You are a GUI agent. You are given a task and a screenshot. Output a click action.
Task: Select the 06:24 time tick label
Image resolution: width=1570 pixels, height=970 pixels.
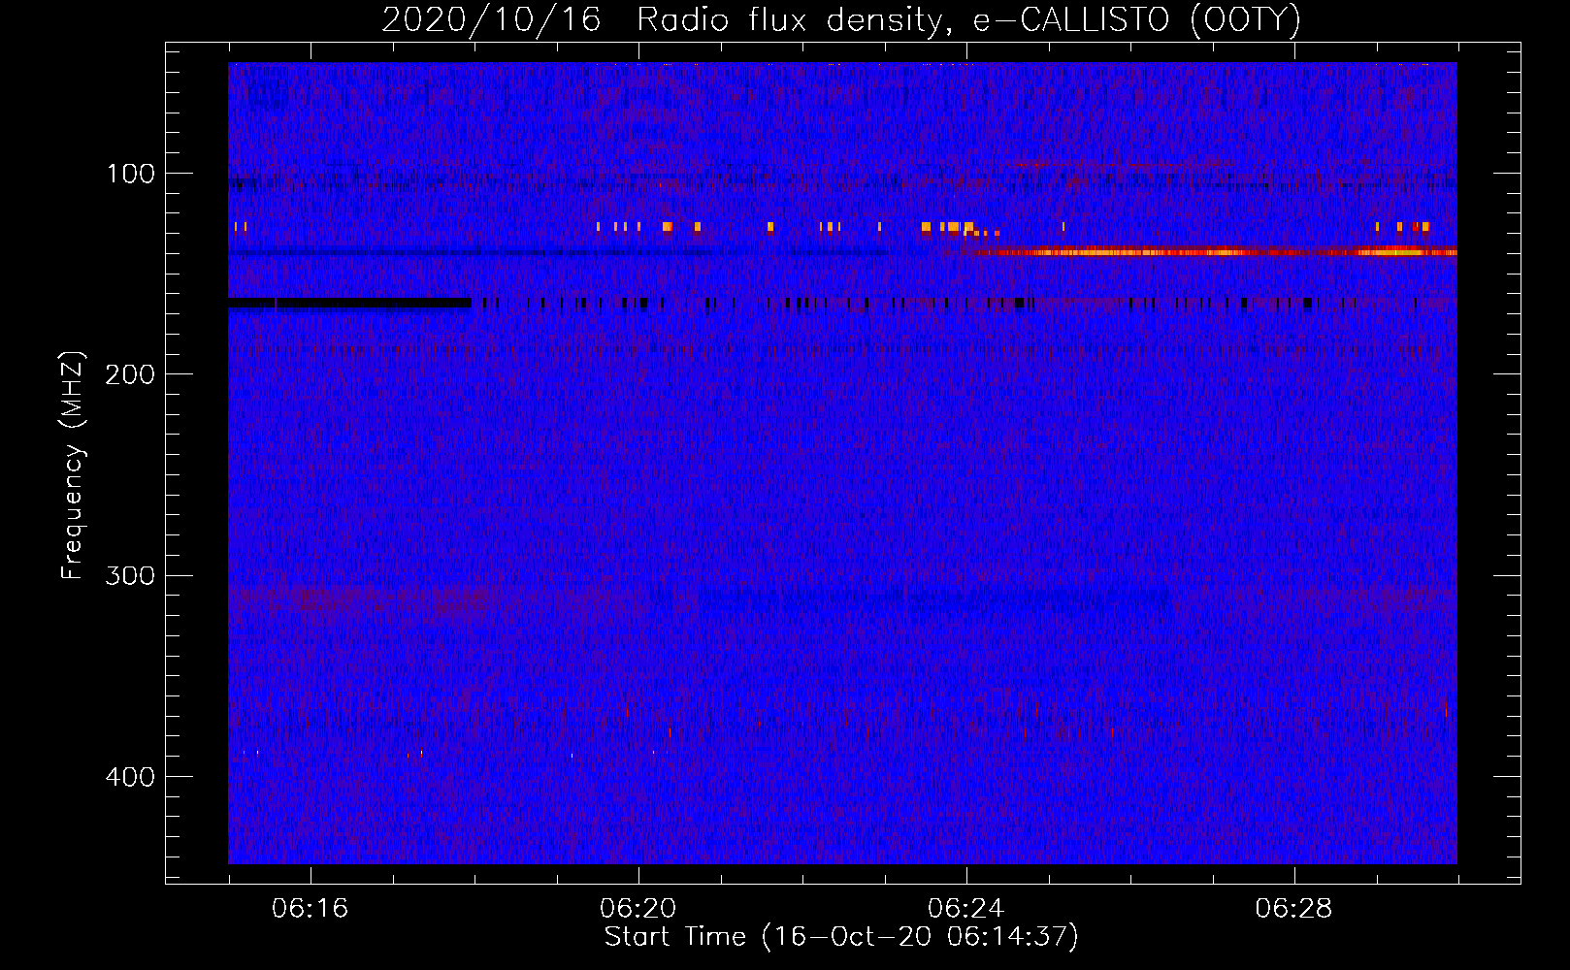pos(966,909)
